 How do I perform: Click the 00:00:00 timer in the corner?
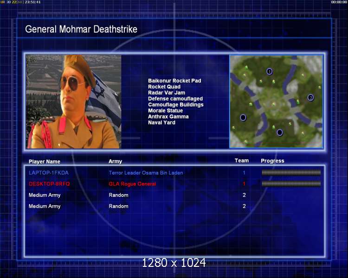(x=339, y=2)
